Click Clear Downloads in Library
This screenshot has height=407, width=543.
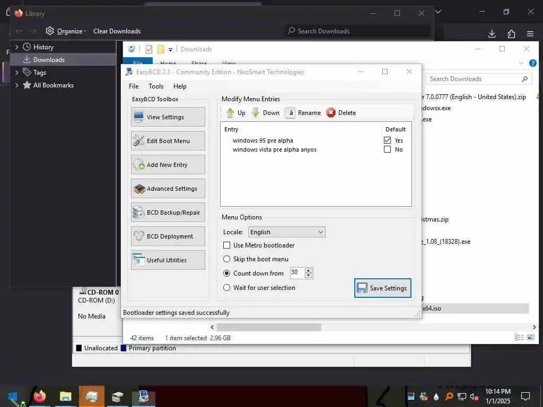tap(117, 31)
